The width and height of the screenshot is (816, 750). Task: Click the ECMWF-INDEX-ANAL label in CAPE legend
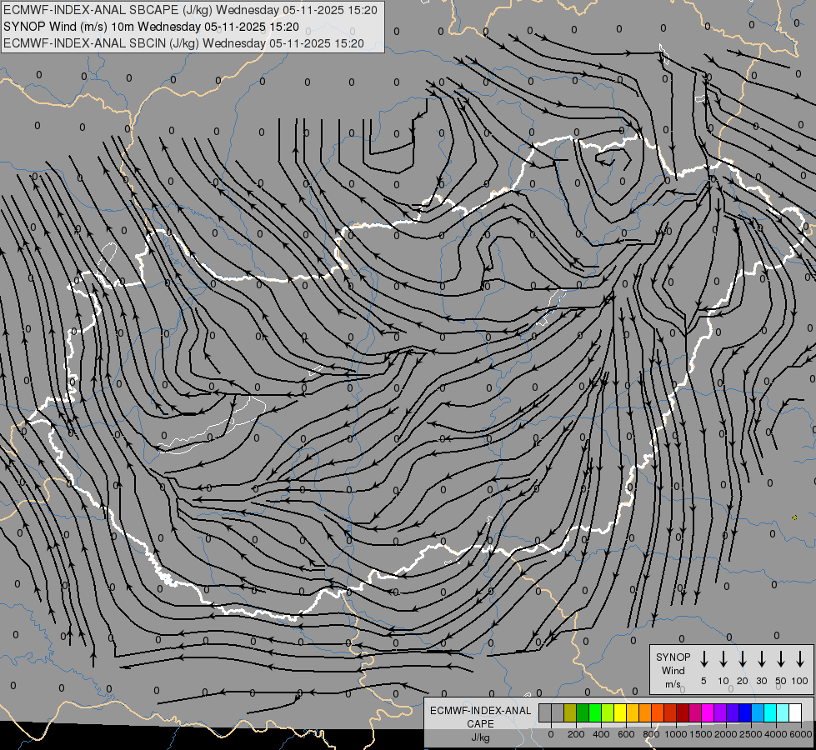coord(480,711)
